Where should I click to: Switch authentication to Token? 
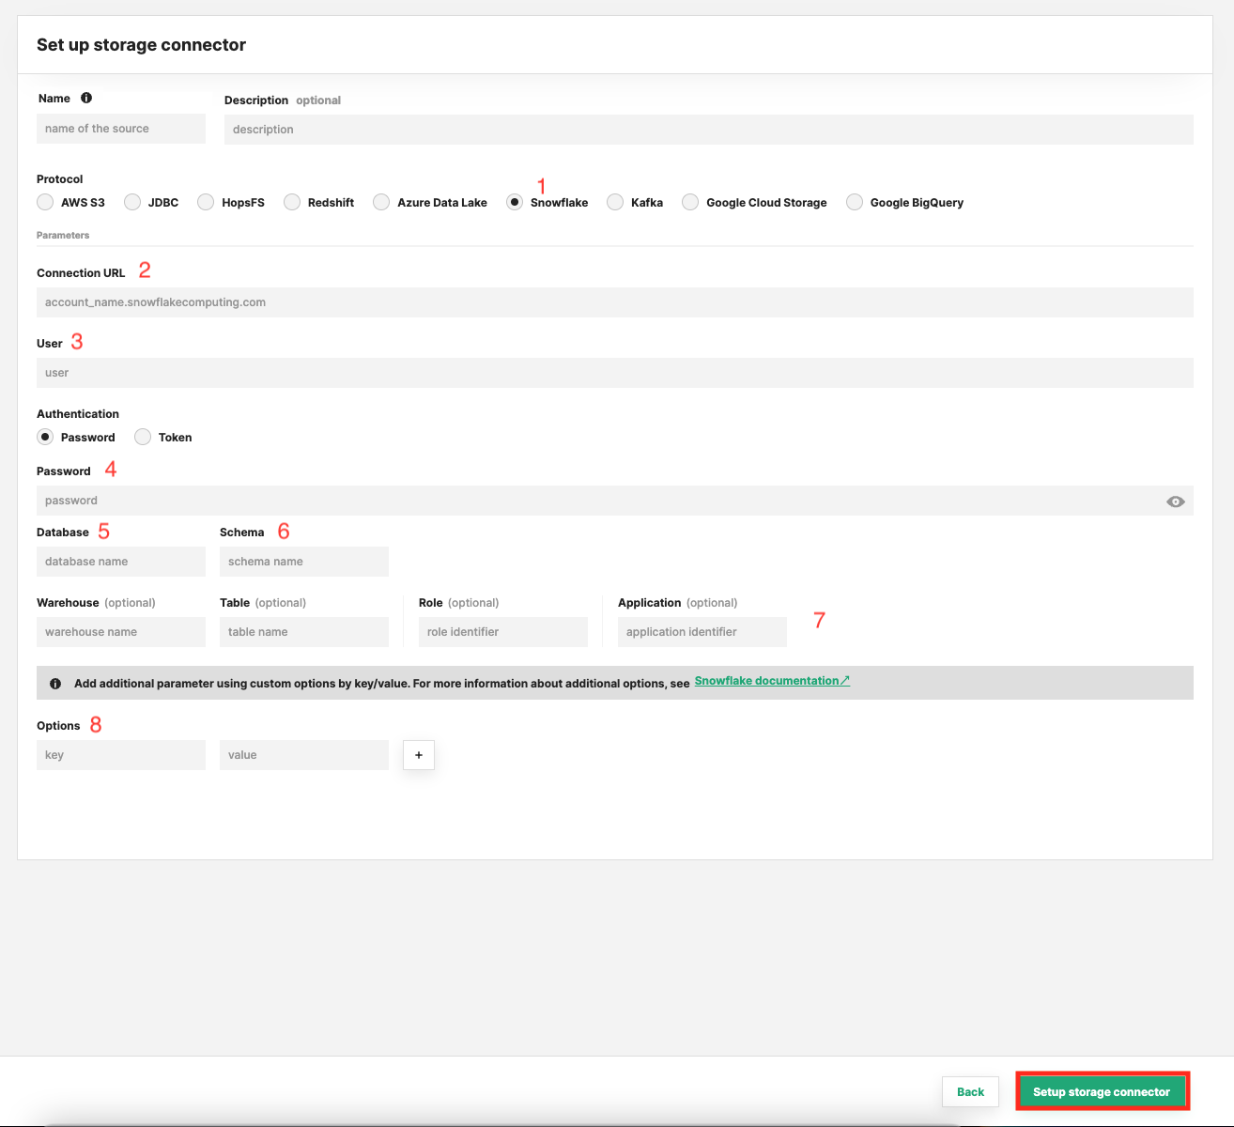143,437
